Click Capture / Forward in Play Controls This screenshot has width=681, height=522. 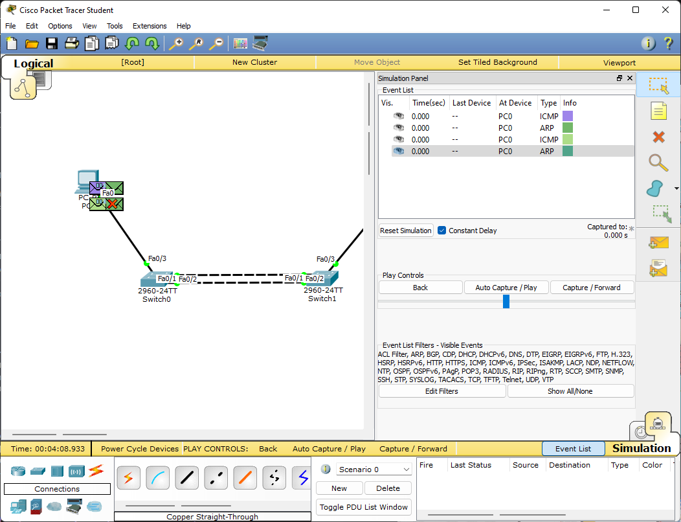click(x=592, y=288)
